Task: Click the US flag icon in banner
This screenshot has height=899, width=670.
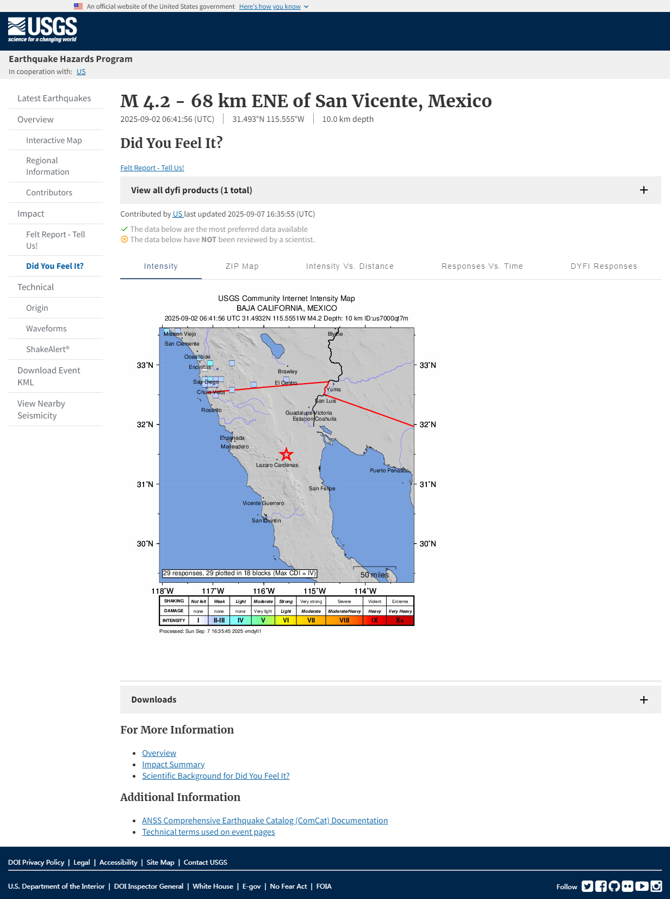Action: pos(78,7)
